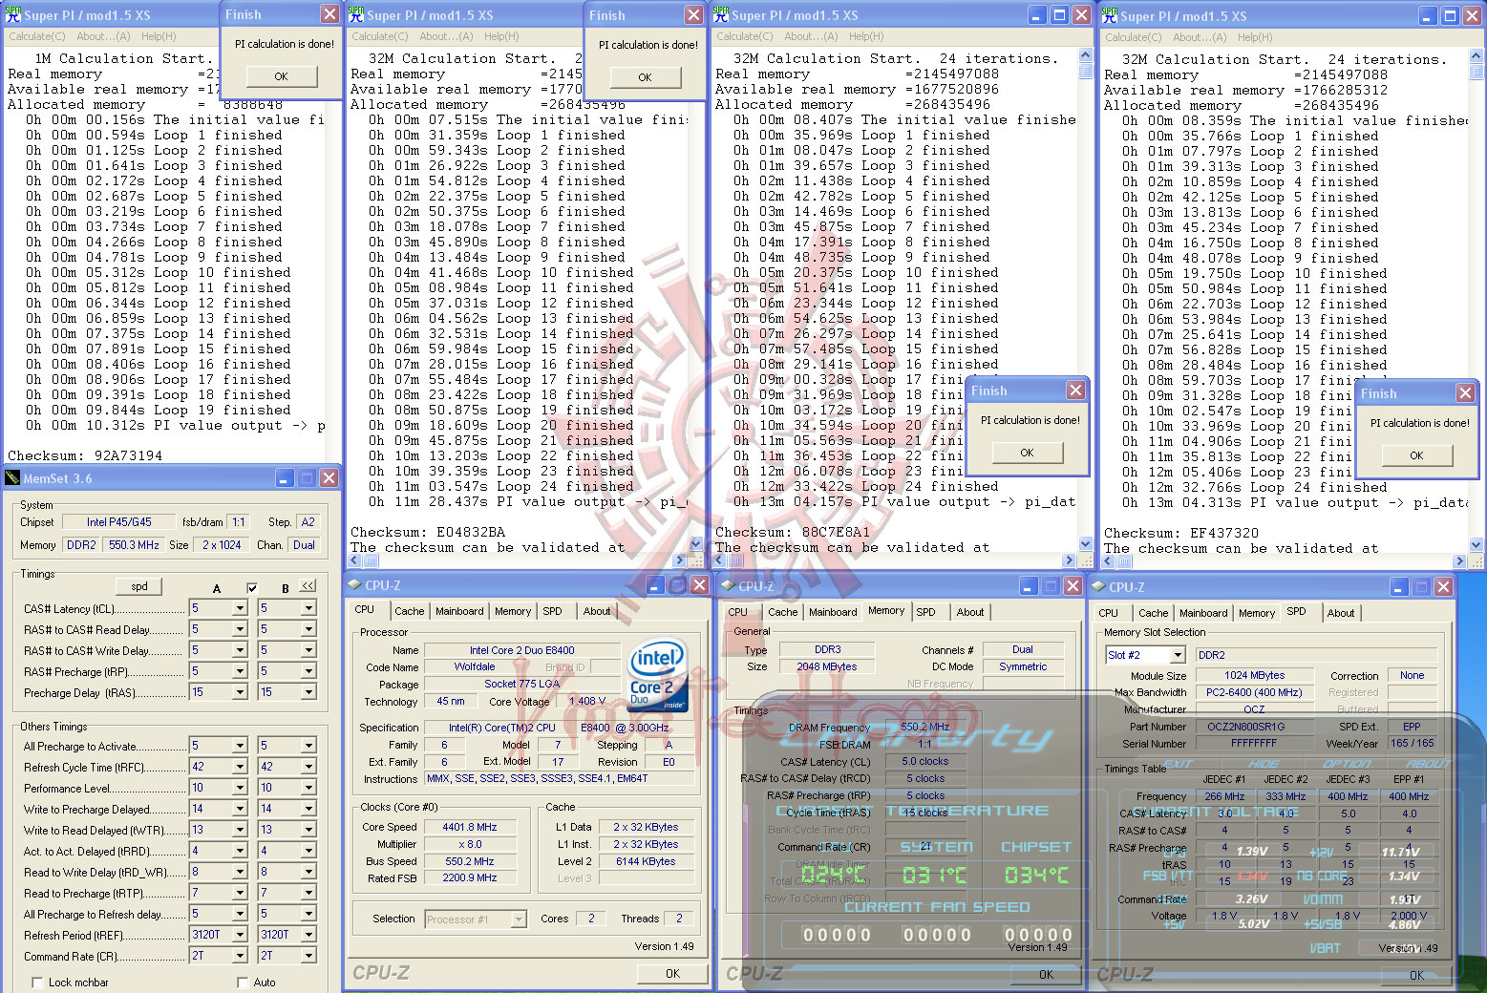Click CPU-Z title icon in the SPD tab window
The width and height of the screenshot is (1487, 993).
point(1100,587)
